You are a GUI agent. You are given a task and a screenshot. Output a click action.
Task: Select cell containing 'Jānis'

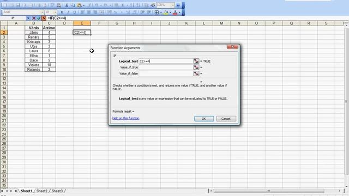coord(34,33)
